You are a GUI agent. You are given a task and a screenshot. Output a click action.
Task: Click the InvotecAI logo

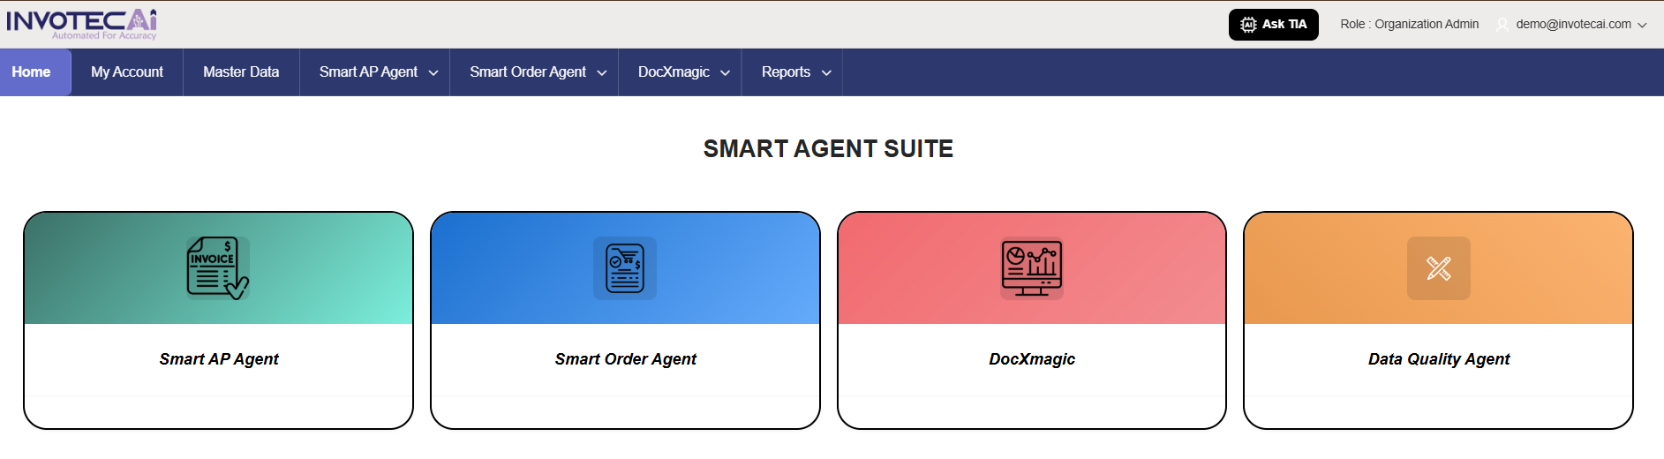82,24
